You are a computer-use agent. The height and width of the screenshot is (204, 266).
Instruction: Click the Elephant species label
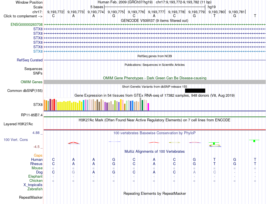click(36, 177)
